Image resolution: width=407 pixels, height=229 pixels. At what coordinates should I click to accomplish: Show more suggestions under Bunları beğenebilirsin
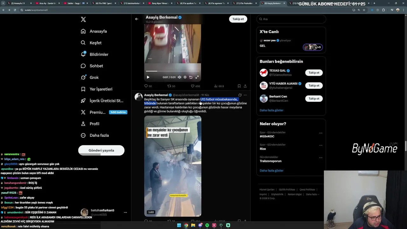coord(272,110)
